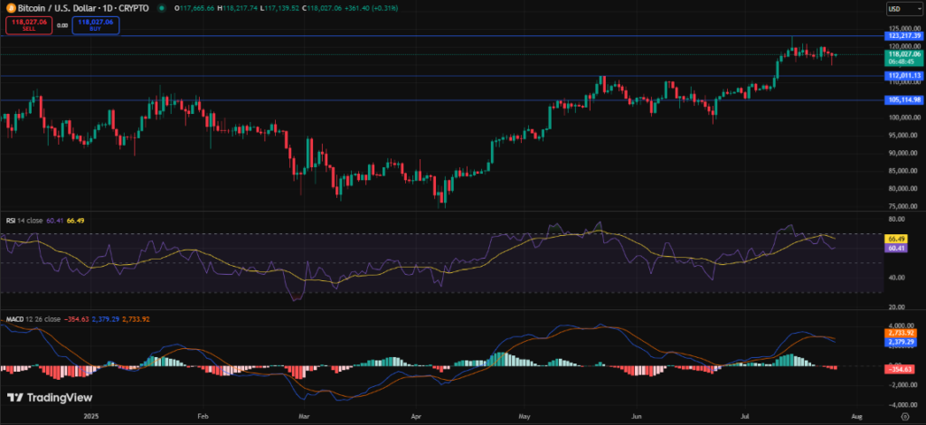This screenshot has width=926, height=425.
Task: Click the blue BUY 118,027.06 button
Action: coord(96,25)
